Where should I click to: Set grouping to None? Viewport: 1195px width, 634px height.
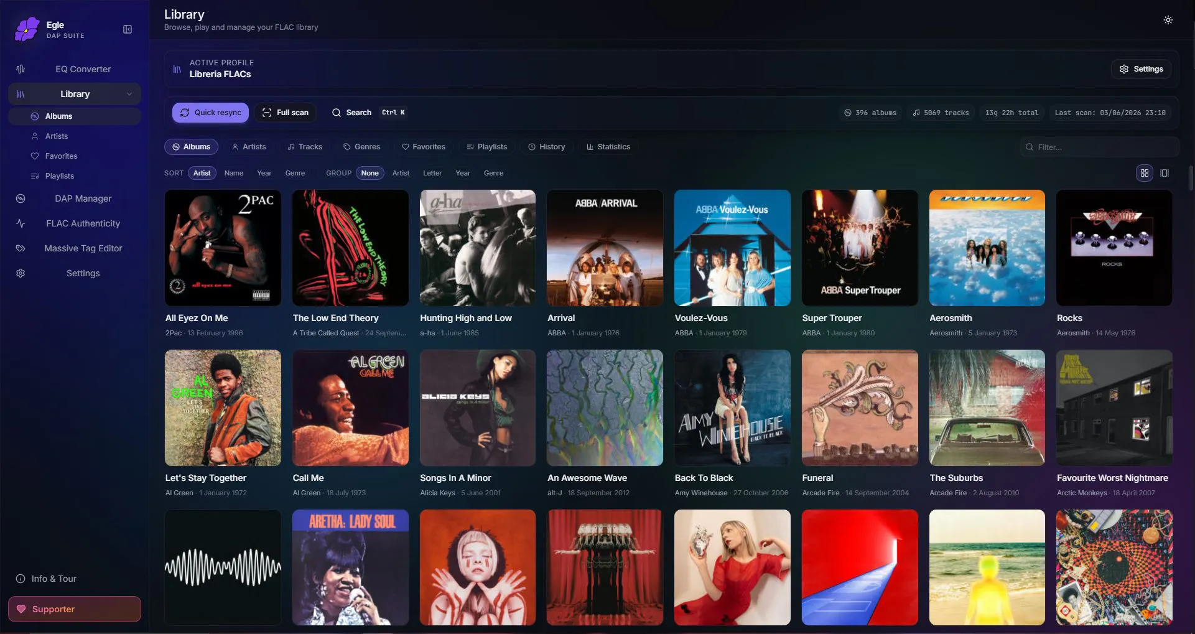pyautogui.click(x=370, y=173)
